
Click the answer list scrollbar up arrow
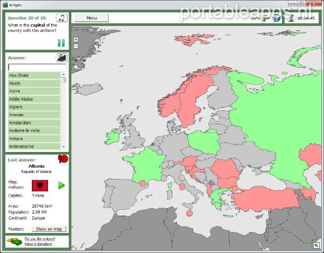(64, 75)
